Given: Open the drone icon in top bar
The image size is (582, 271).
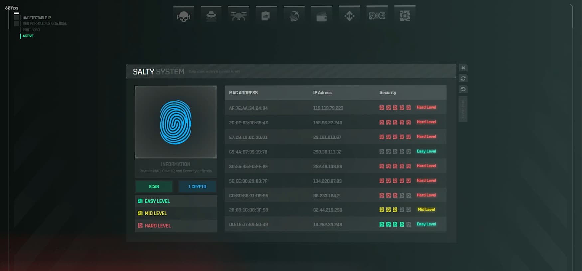Looking at the screenshot, I should point(239,15).
